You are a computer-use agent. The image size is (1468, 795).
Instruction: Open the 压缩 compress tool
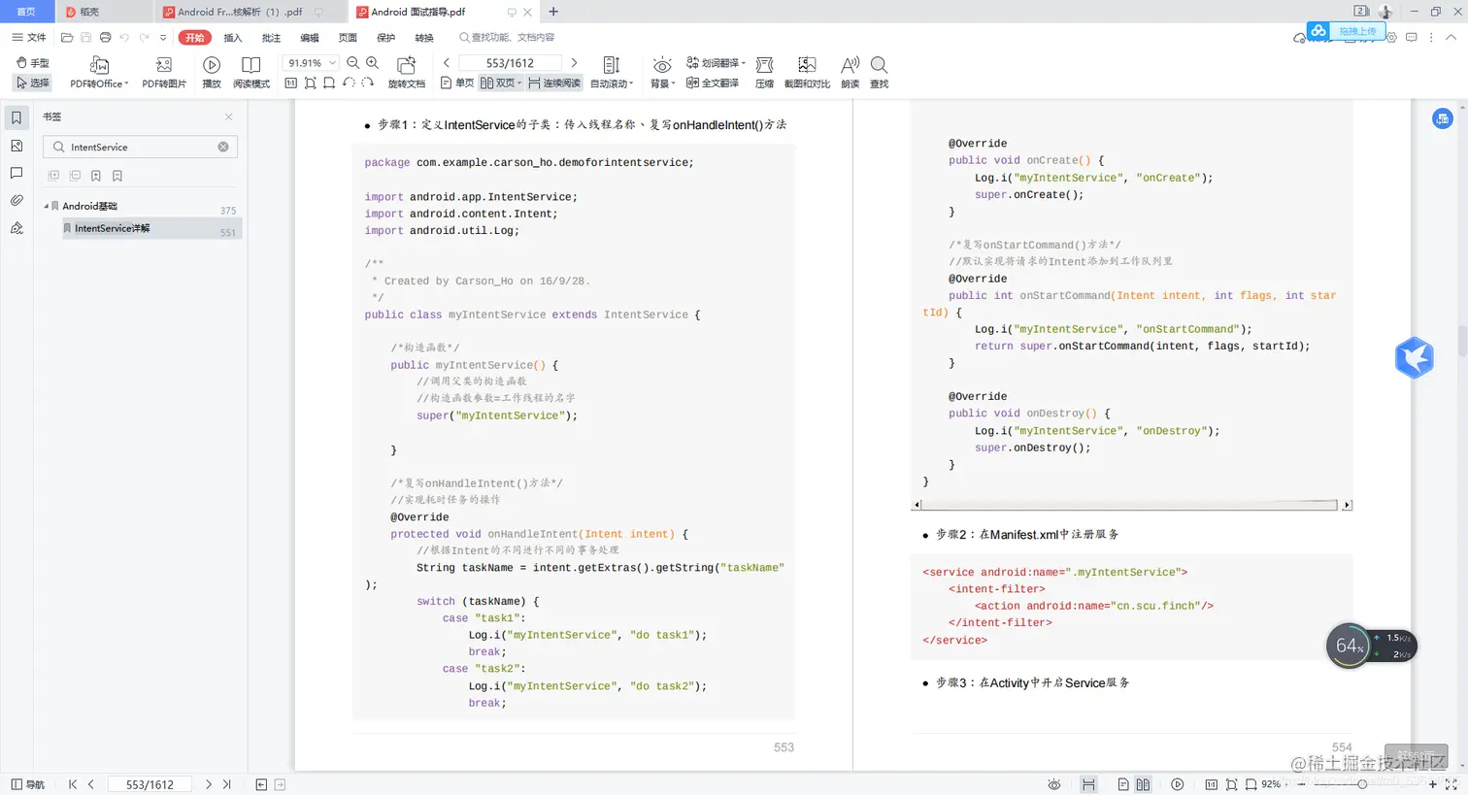click(765, 73)
